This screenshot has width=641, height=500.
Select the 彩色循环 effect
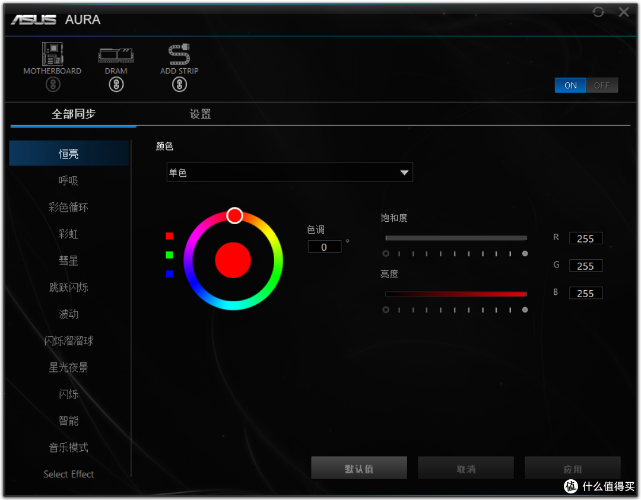(x=69, y=207)
